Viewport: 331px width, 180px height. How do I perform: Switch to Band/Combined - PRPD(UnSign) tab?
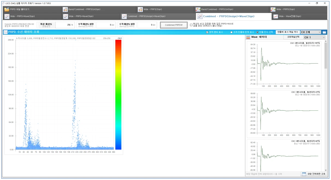pos(232,9)
